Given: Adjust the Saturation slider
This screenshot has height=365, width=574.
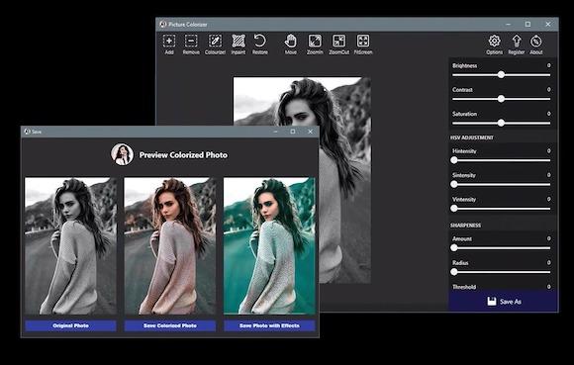Looking at the screenshot, I should pos(501,124).
